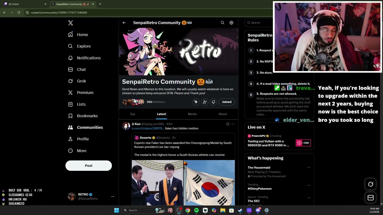Open Steam from the taskbar
This screenshot has height=215, width=383.
[x=240, y=210]
